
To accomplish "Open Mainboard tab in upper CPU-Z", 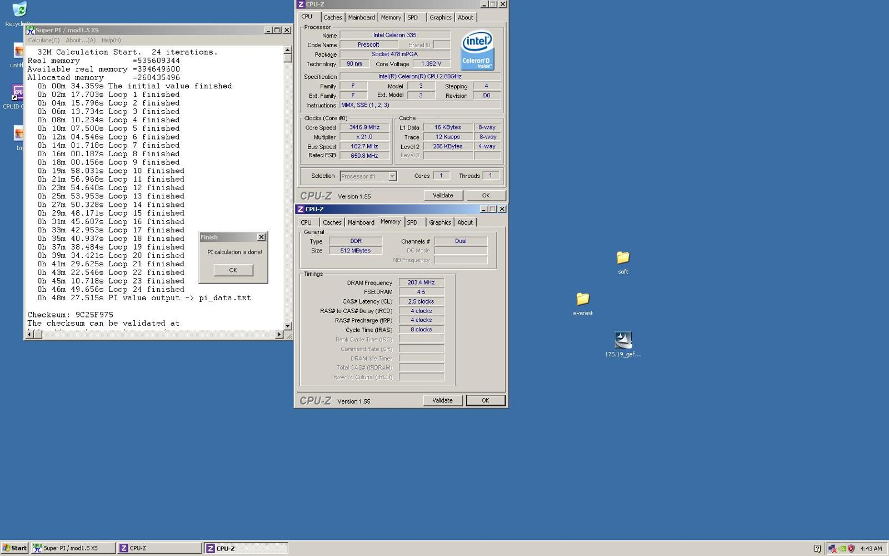I will pos(362,18).
